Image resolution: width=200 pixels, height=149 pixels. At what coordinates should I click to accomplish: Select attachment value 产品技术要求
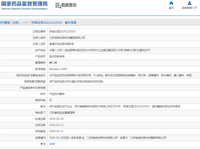57,94
